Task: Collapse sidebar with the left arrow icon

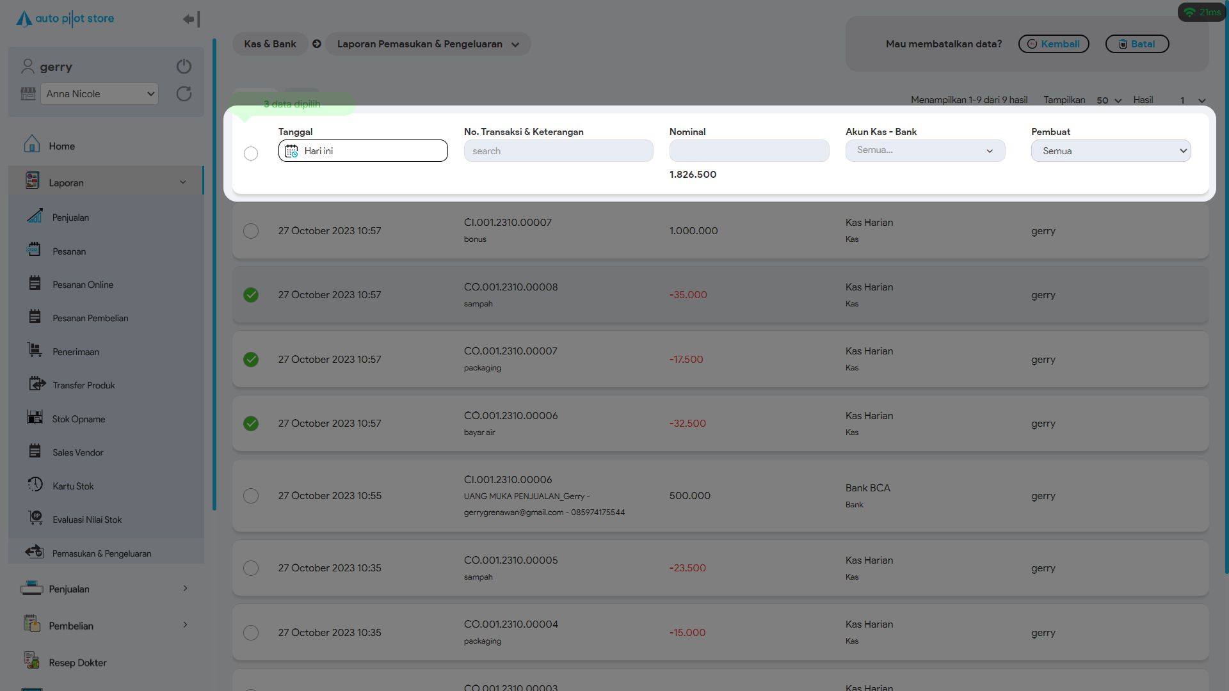Action: (x=191, y=19)
